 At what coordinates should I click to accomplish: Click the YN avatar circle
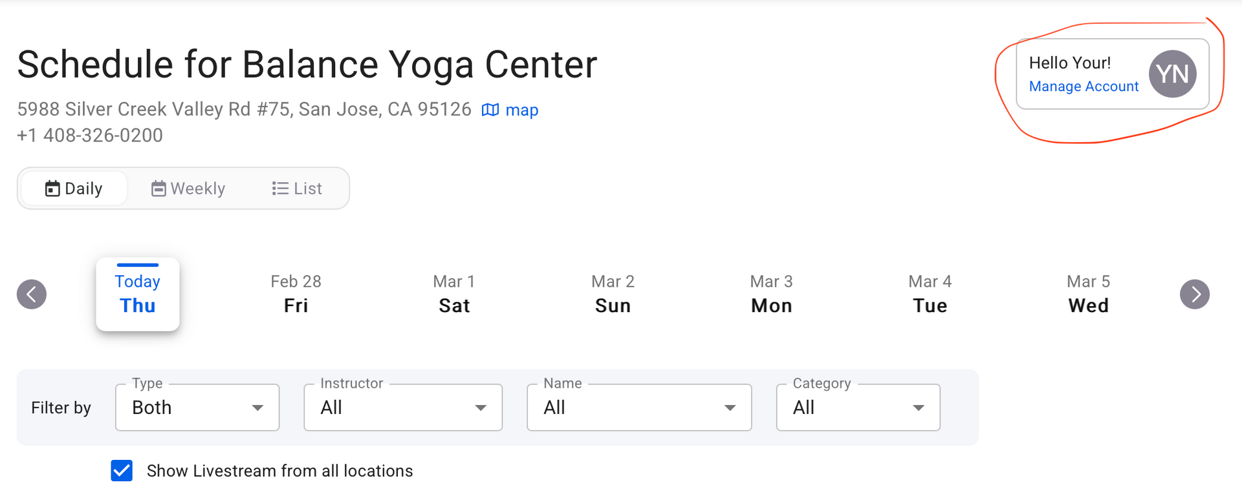pos(1173,74)
